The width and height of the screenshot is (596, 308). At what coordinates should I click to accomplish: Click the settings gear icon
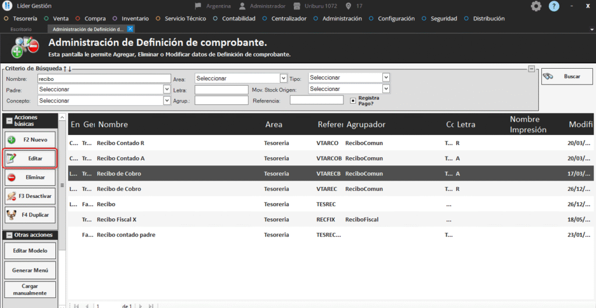tap(536, 6)
